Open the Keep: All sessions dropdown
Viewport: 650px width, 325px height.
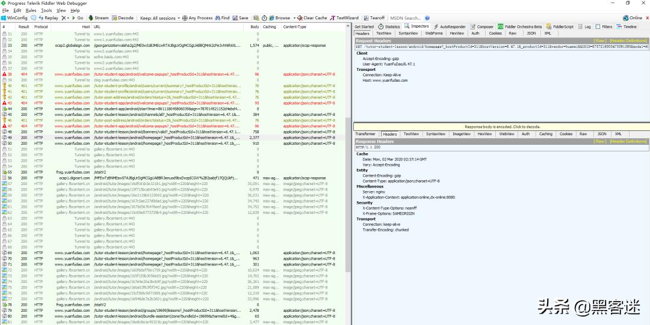pos(159,18)
